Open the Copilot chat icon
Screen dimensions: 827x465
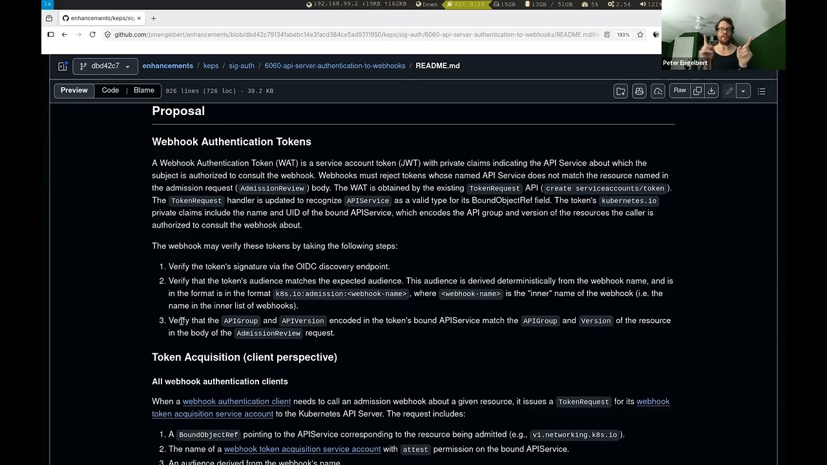639,91
